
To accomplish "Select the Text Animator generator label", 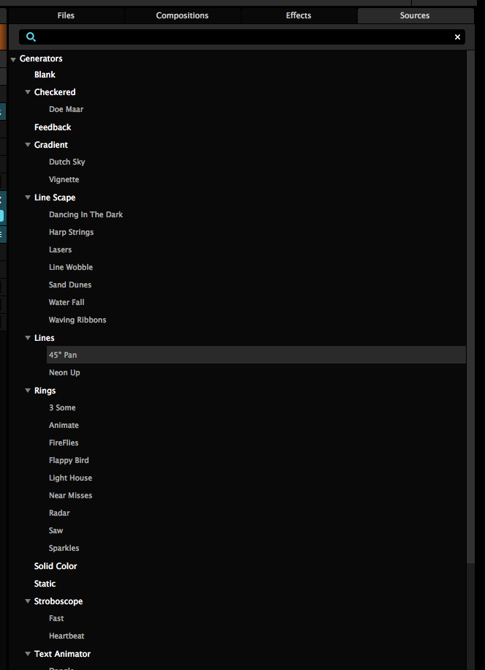I will click(62, 654).
